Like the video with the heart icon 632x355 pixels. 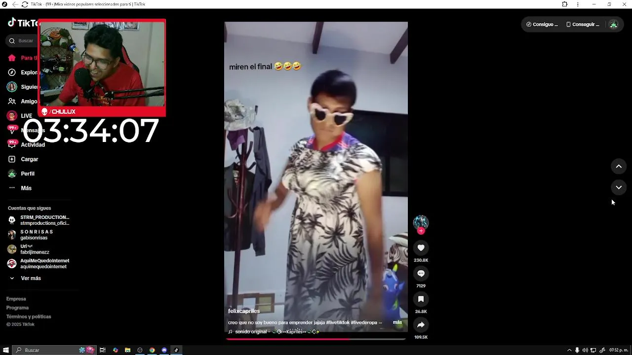[x=421, y=248]
